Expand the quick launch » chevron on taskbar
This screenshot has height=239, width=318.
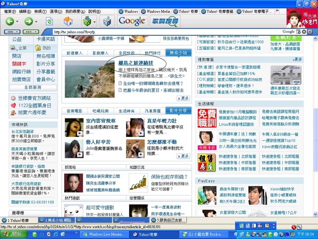point(77,233)
